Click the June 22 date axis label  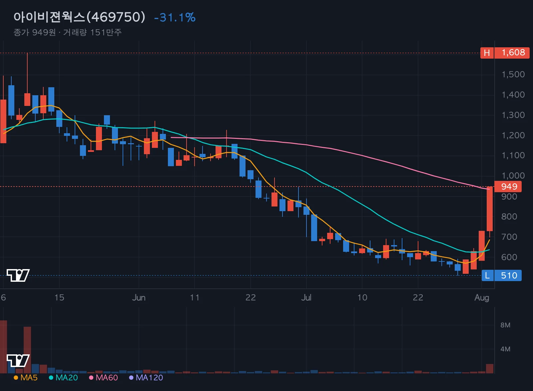coord(251,297)
